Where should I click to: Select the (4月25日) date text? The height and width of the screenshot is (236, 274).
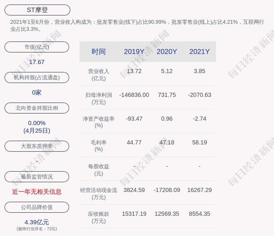pyautogui.click(x=37, y=131)
